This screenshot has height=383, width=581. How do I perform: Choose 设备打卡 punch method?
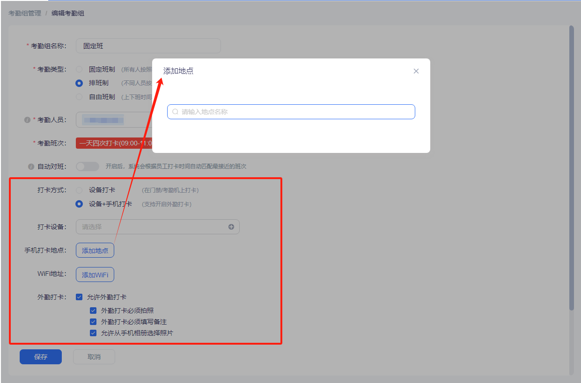point(79,190)
